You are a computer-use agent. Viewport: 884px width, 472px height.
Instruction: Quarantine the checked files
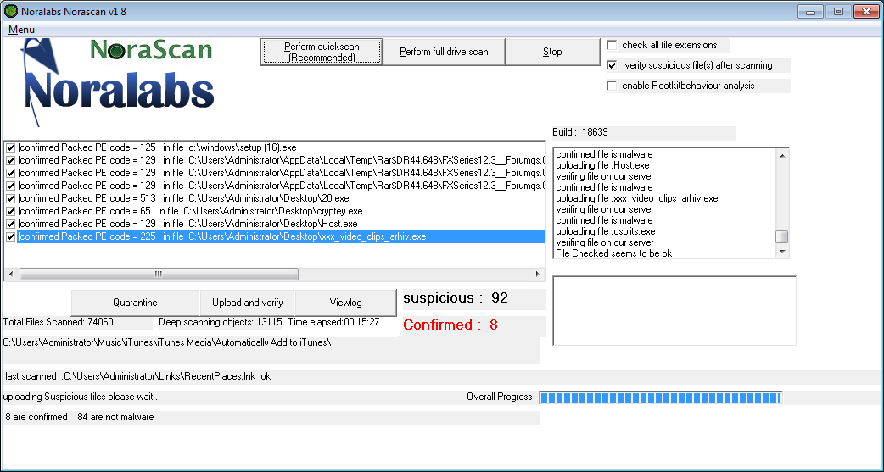(135, 303)
